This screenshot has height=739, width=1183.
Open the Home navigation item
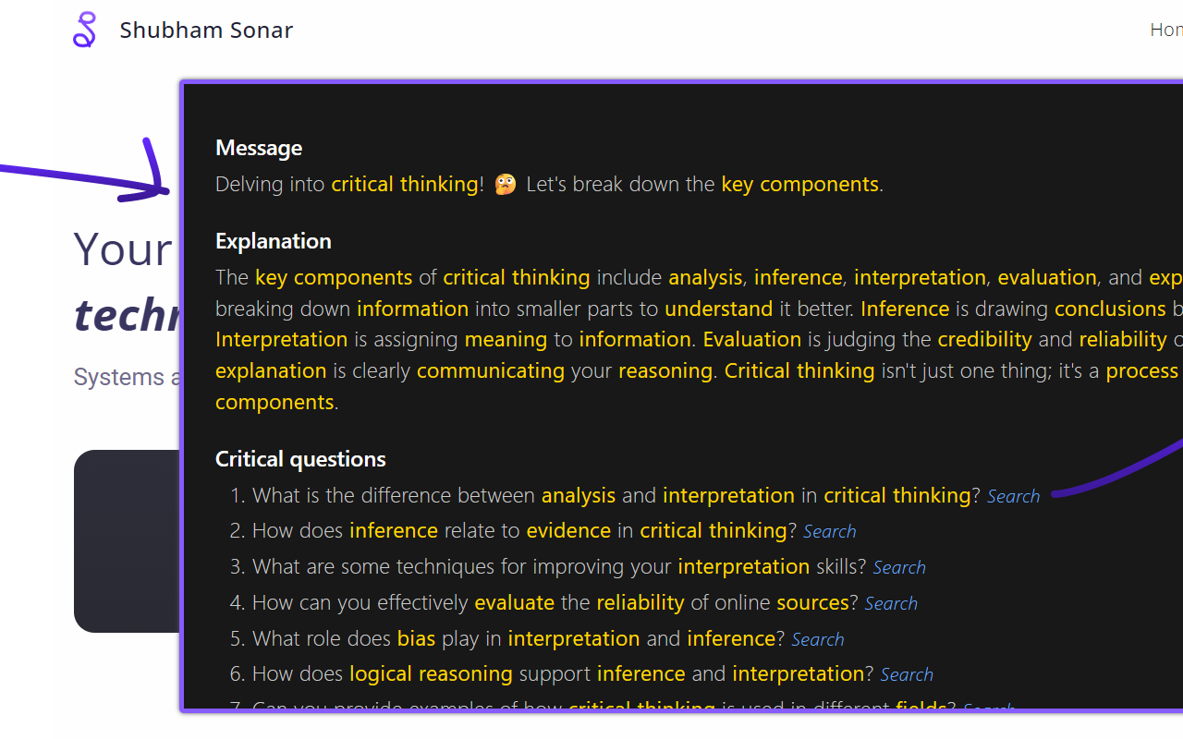tap(1165, 30)
